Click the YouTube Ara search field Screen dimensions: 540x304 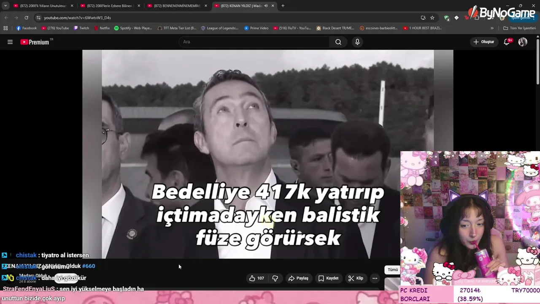(x=254, y=42)
